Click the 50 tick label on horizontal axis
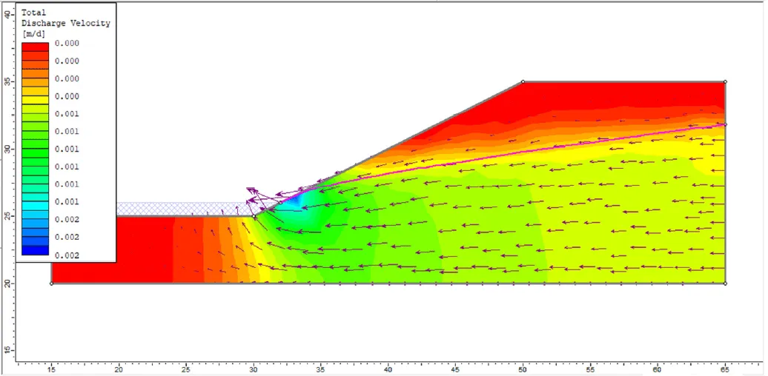Image resolution: width=768 pixels, height=376 pixels. pos(523,368)
